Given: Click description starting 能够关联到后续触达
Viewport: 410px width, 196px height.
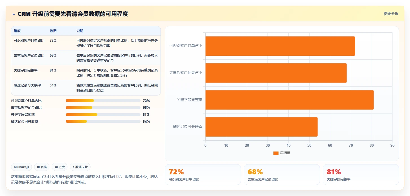Looking at the screenshot, I should coord(117,88).
